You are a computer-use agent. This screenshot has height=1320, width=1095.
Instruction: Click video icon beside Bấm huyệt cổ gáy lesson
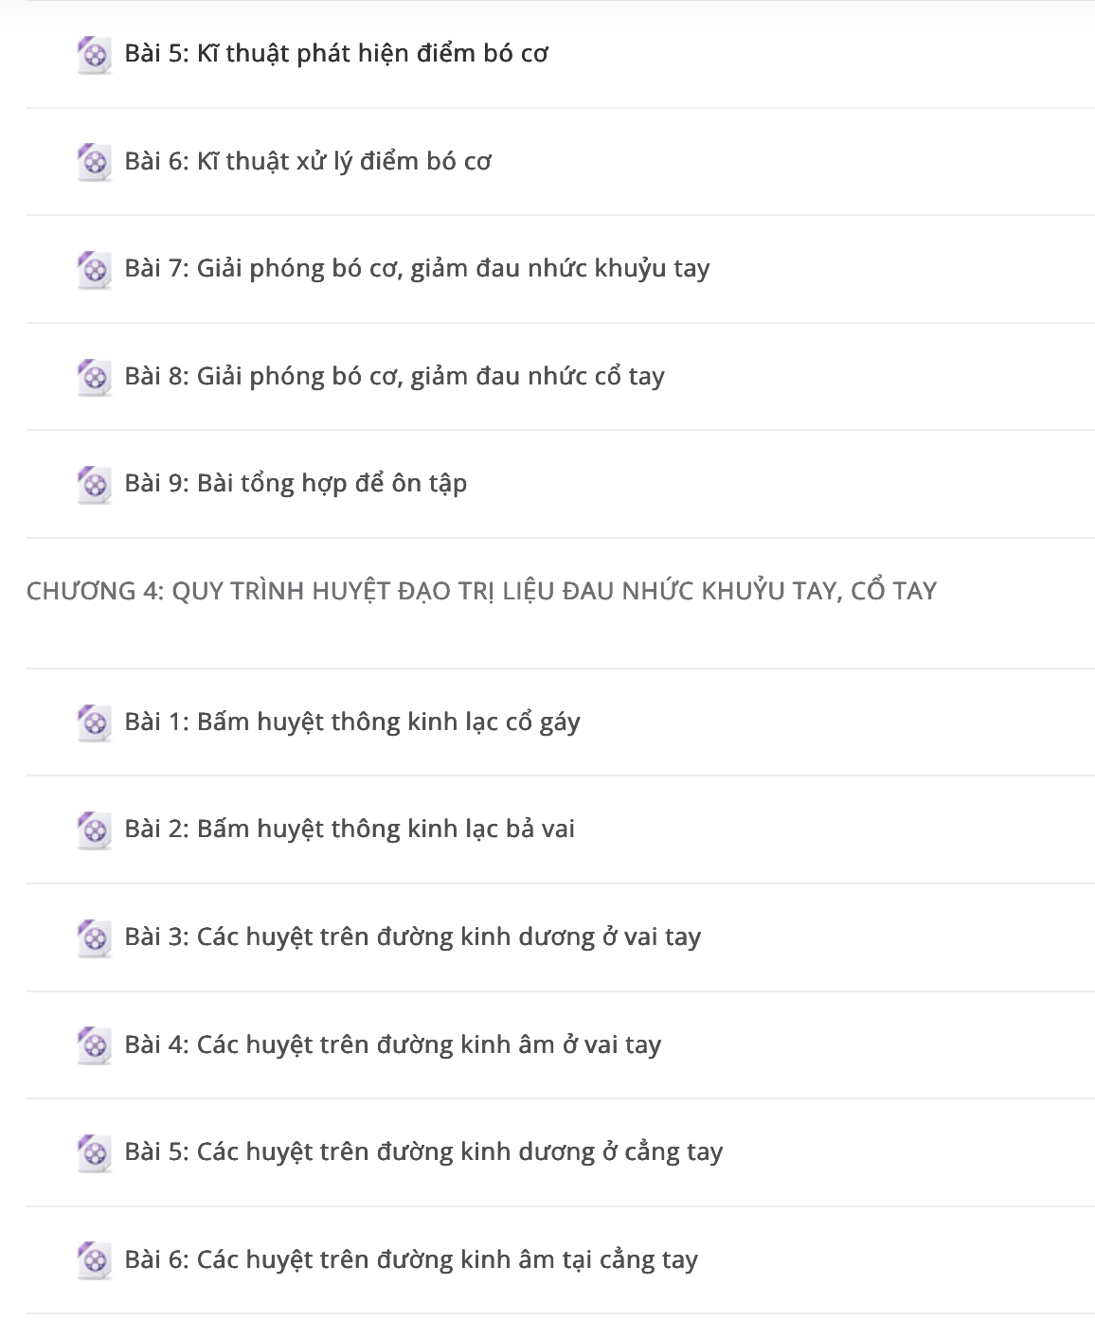tap(94, 722)
